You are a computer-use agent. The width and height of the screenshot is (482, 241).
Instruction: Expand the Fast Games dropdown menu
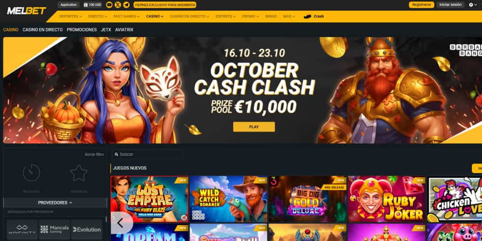[126, 16]
